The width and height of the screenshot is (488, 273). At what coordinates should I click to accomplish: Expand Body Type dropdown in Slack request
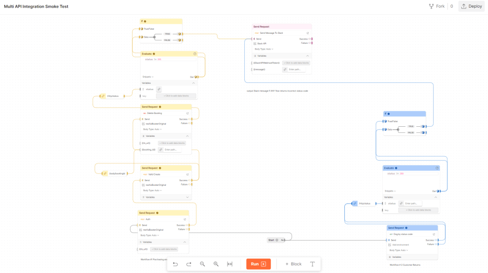pos(264,49)
